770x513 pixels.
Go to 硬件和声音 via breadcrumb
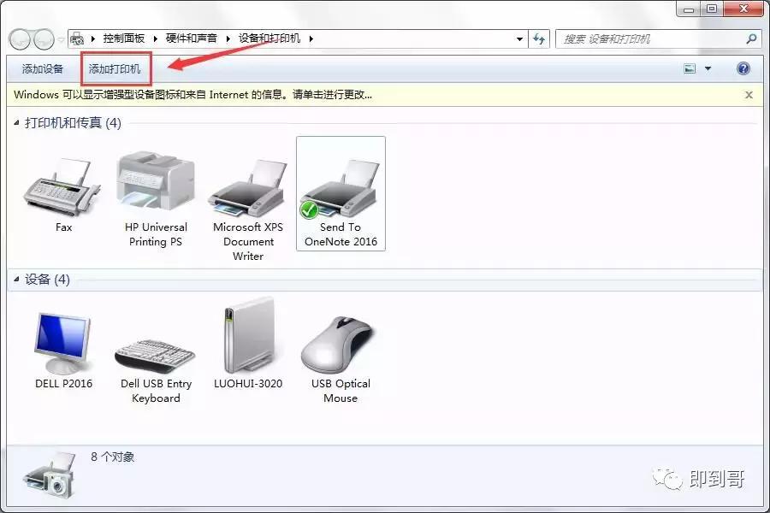tap(190, 38)
